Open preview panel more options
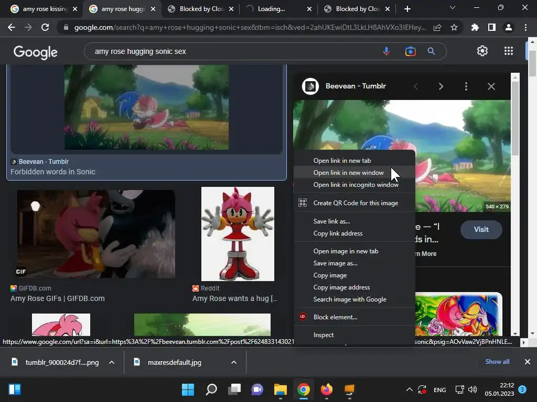 [x=466, y=86]
